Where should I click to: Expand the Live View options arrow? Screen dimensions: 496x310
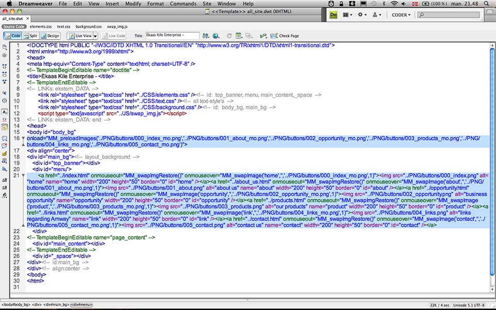pos(95,36)
